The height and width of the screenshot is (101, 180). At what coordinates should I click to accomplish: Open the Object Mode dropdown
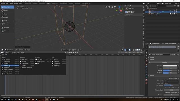(x=10, y=50)
